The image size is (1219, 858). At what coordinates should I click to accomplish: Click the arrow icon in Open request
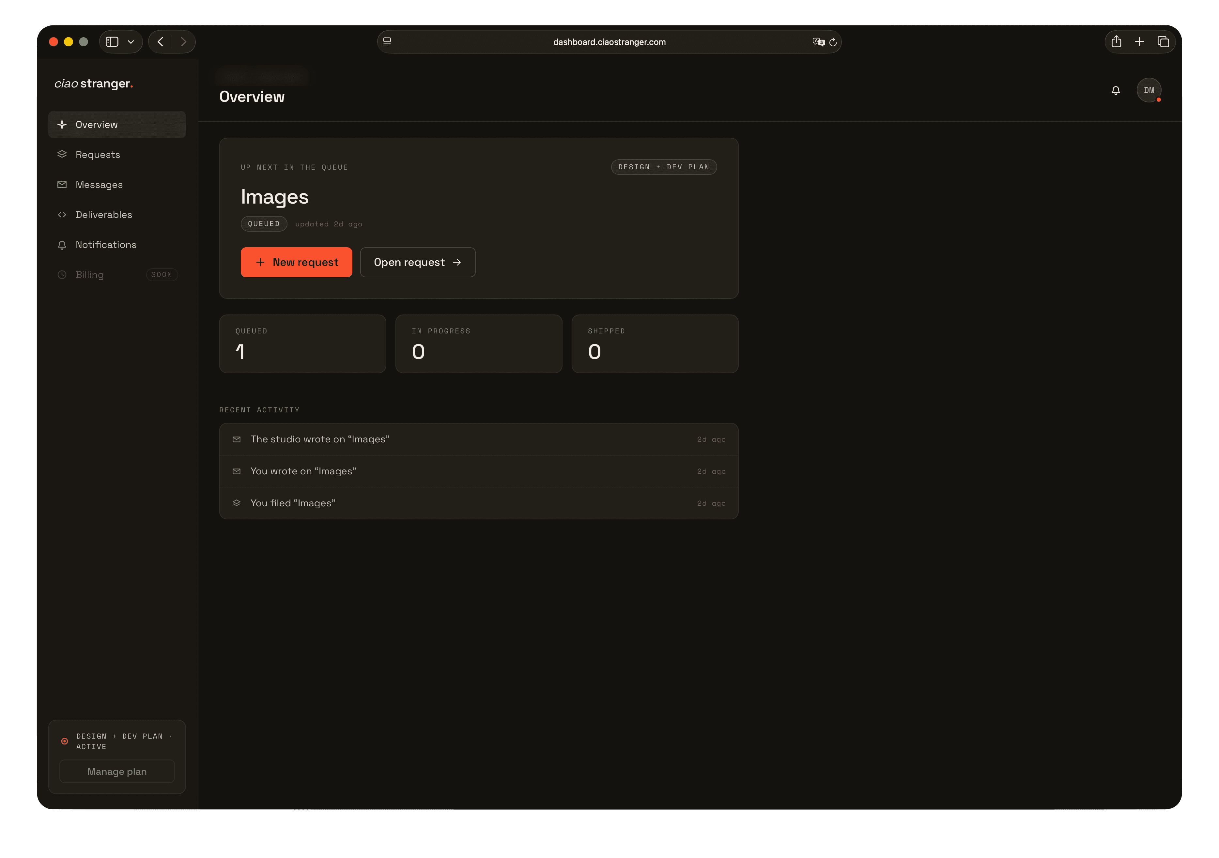[456, 262]
